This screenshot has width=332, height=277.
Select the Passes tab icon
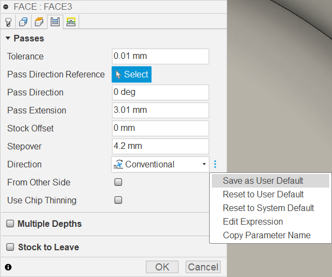pos(55,22)
